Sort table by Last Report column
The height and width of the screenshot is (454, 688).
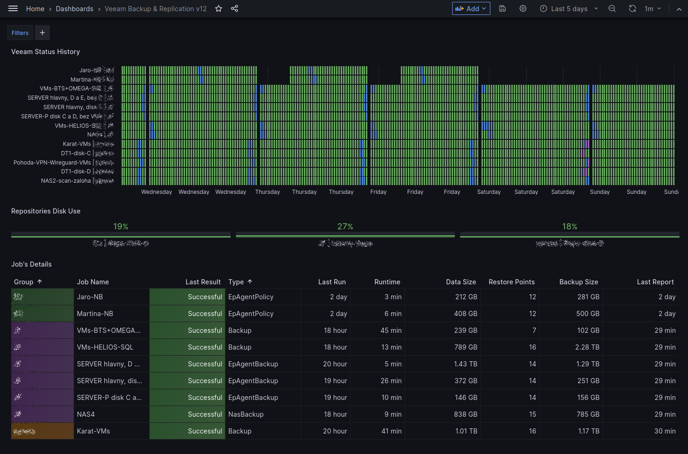click(x=655, y=282)
